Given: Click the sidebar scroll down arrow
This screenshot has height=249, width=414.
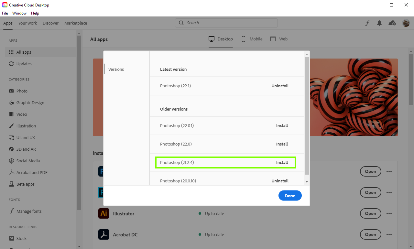Looking at the screenshot, I should tap(79, 246).
